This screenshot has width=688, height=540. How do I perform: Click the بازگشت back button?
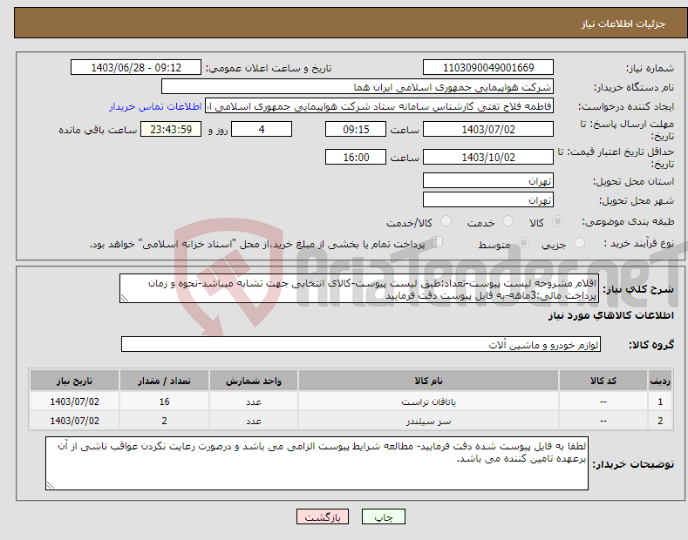(323, 516)
